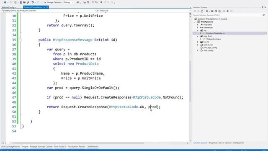Select ProductsController.cs in Solution Explorer
This screenshot has width=268, height=151.
[x=215, y=33]
